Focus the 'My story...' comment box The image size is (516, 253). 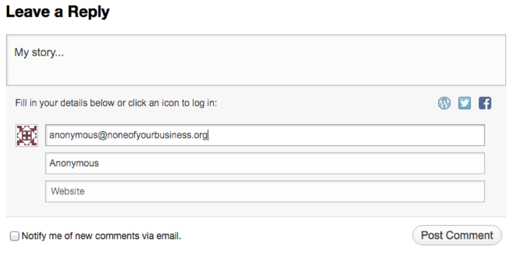point(256,60)
